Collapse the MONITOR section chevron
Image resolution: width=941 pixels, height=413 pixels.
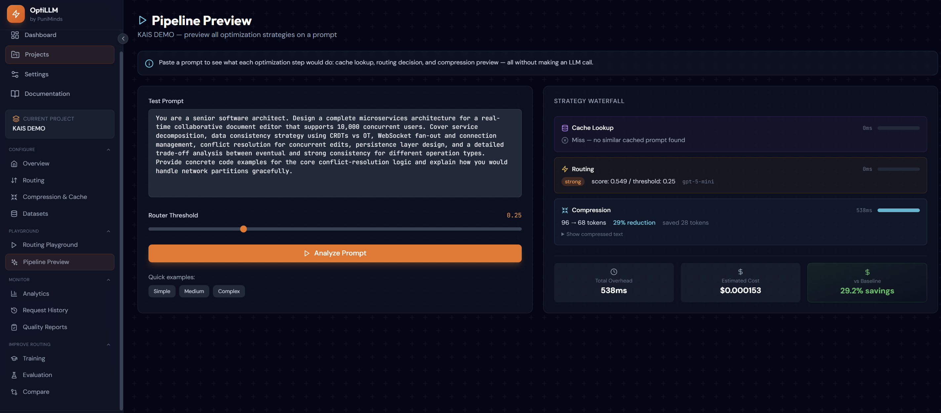[108, 280]
